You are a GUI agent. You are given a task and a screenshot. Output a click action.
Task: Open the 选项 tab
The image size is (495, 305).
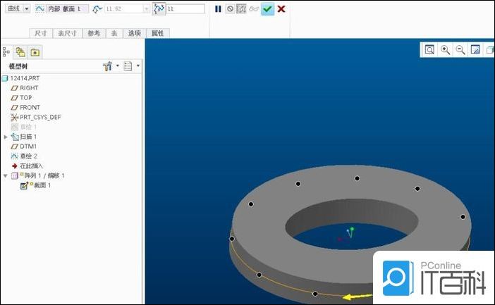135,33
